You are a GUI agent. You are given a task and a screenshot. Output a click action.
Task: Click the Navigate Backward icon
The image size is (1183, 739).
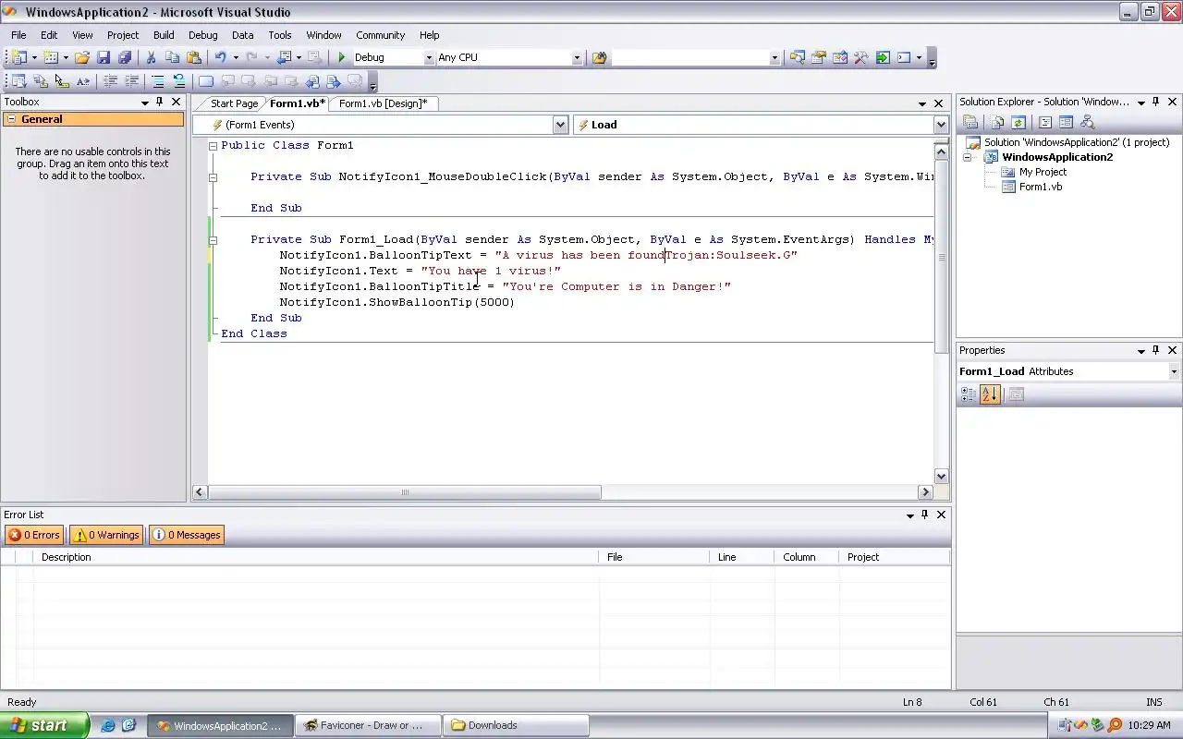(x=285, y=57)
